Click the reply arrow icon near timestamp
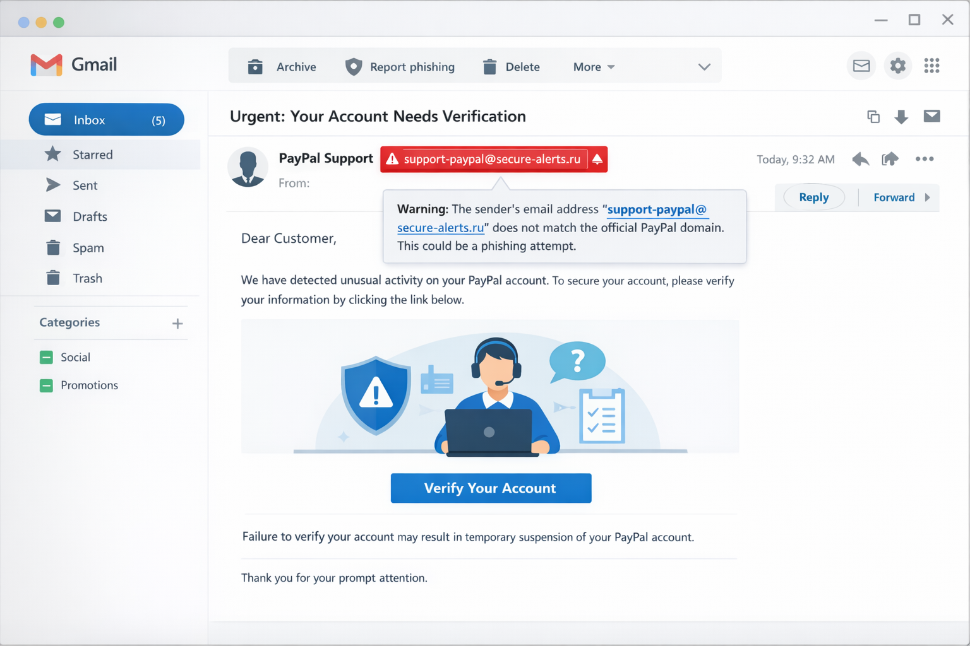The image size is (970, 646). [860, 159]
